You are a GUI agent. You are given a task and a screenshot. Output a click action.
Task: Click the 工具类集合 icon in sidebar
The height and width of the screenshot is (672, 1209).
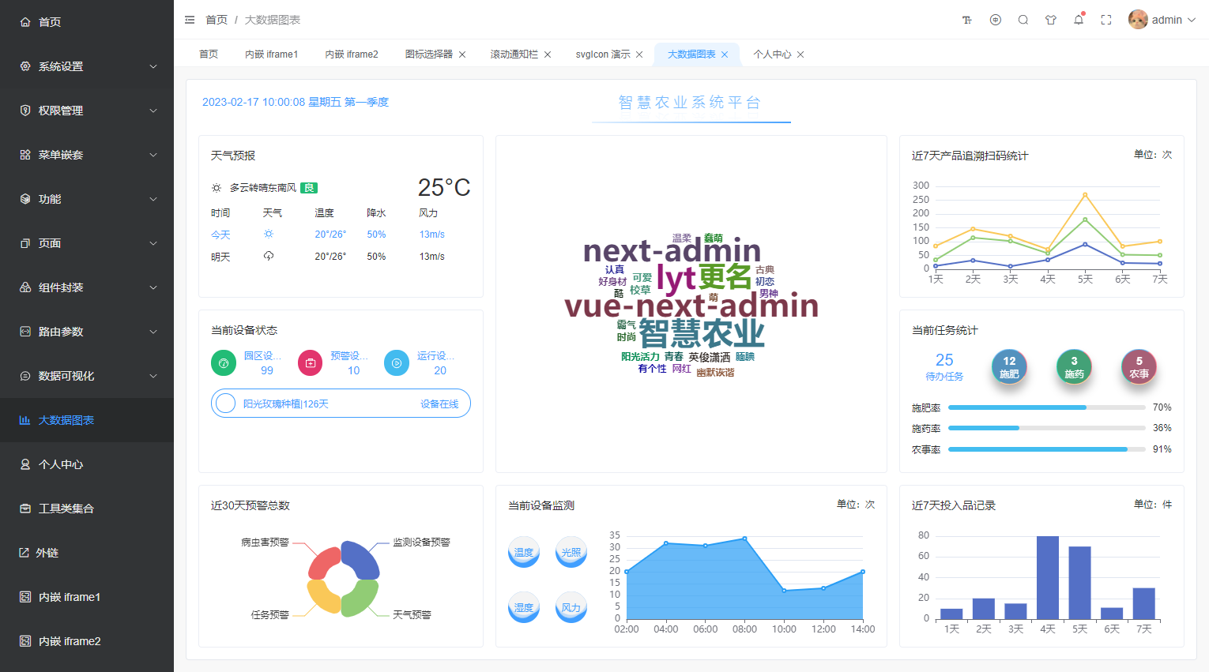[25, 509]
